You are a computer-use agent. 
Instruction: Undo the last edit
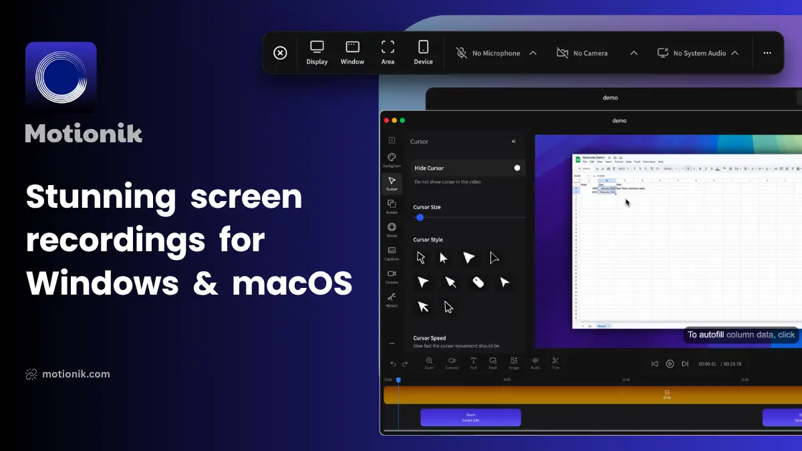coord(393,363)
